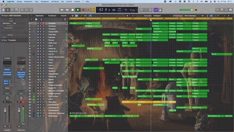Open Smart Controls icon

click(22, 10)
